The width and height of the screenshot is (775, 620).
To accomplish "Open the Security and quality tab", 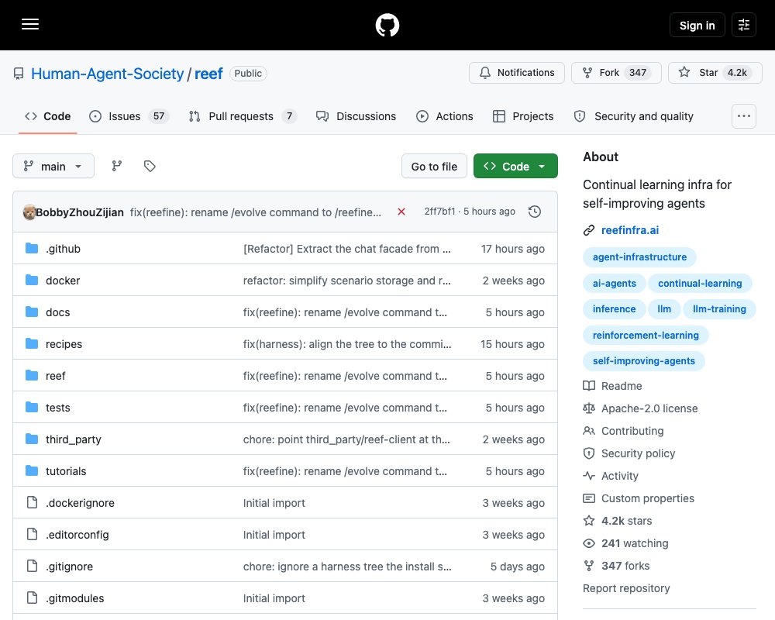I will (634, 116).
